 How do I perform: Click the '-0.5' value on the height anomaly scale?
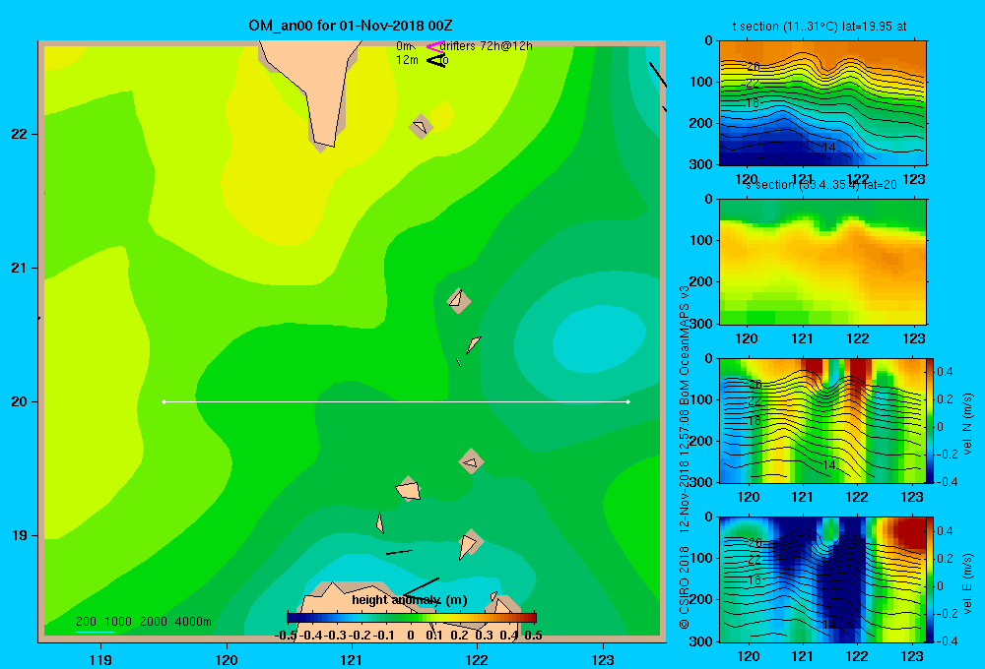[x=286, y=636]
